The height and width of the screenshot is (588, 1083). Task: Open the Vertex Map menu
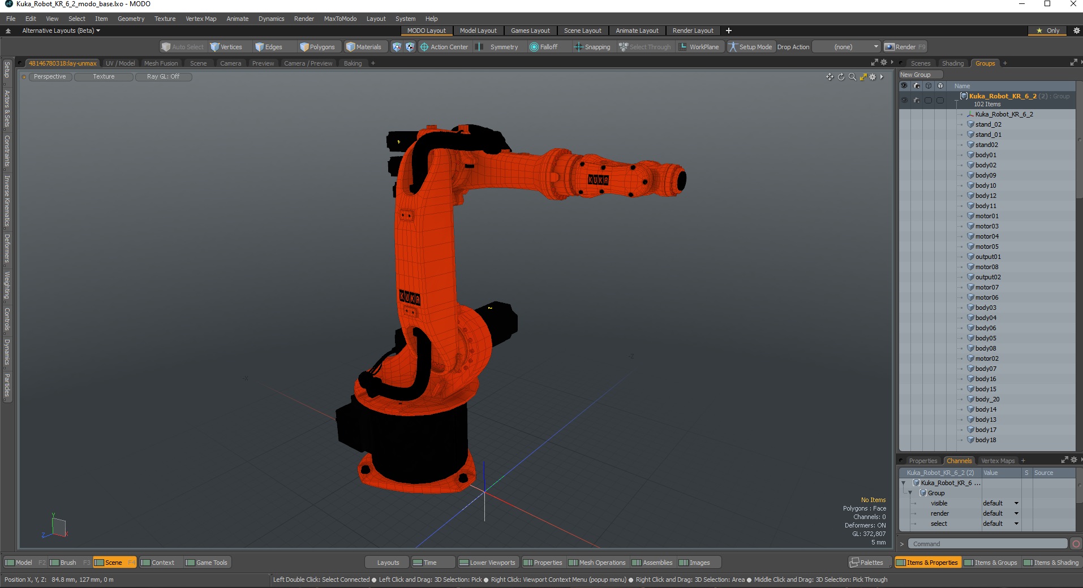[x=201, y=19]
